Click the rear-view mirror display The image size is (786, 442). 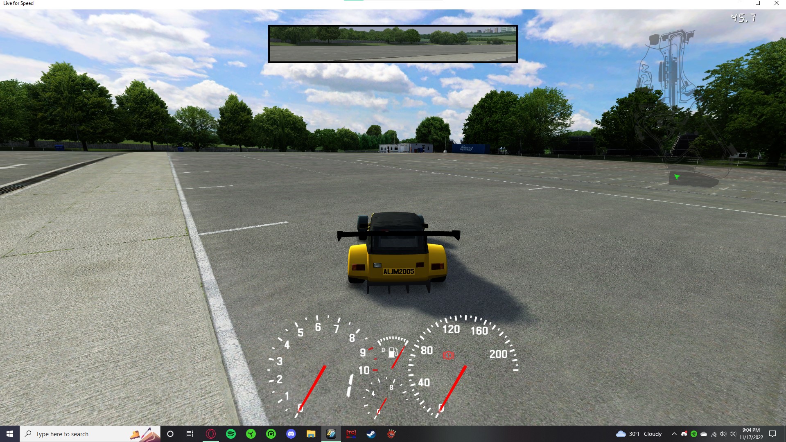[393, 44]
